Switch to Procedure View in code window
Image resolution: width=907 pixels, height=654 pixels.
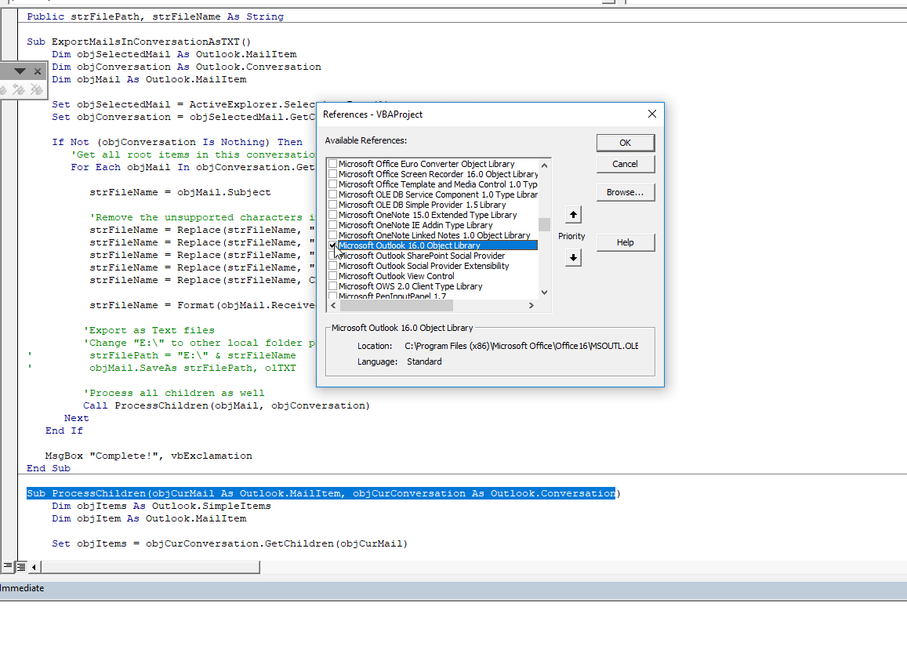coord(8,566)
